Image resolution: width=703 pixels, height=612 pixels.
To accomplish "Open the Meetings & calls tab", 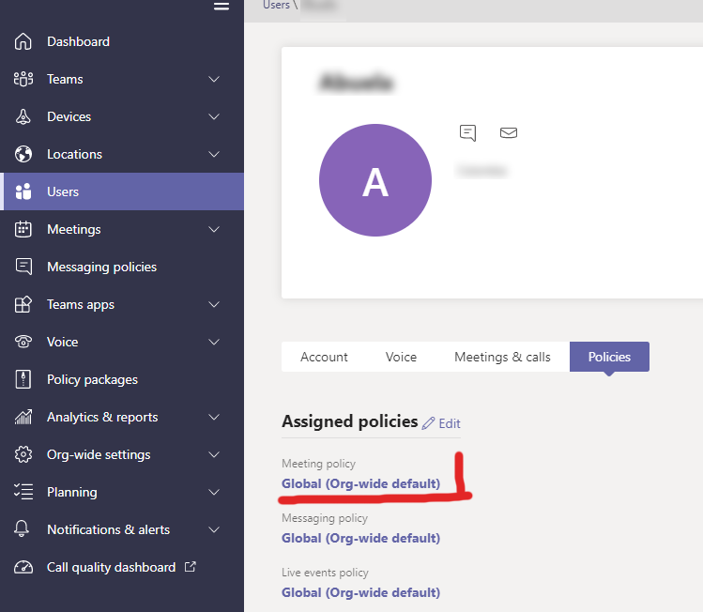I will click(502, 357).
